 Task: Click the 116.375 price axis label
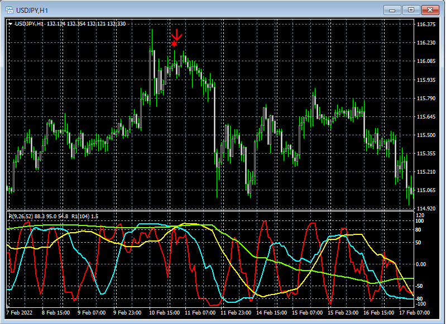[426, 24]
